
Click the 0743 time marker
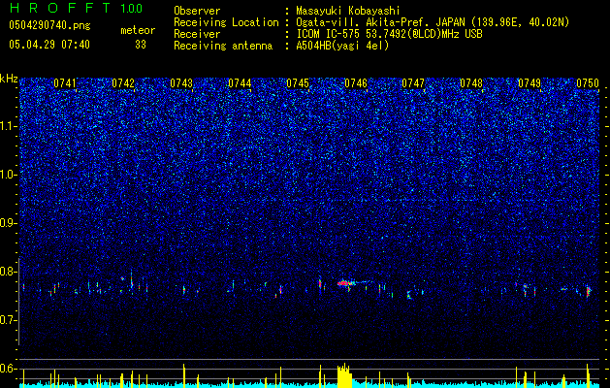coord(181,83)
